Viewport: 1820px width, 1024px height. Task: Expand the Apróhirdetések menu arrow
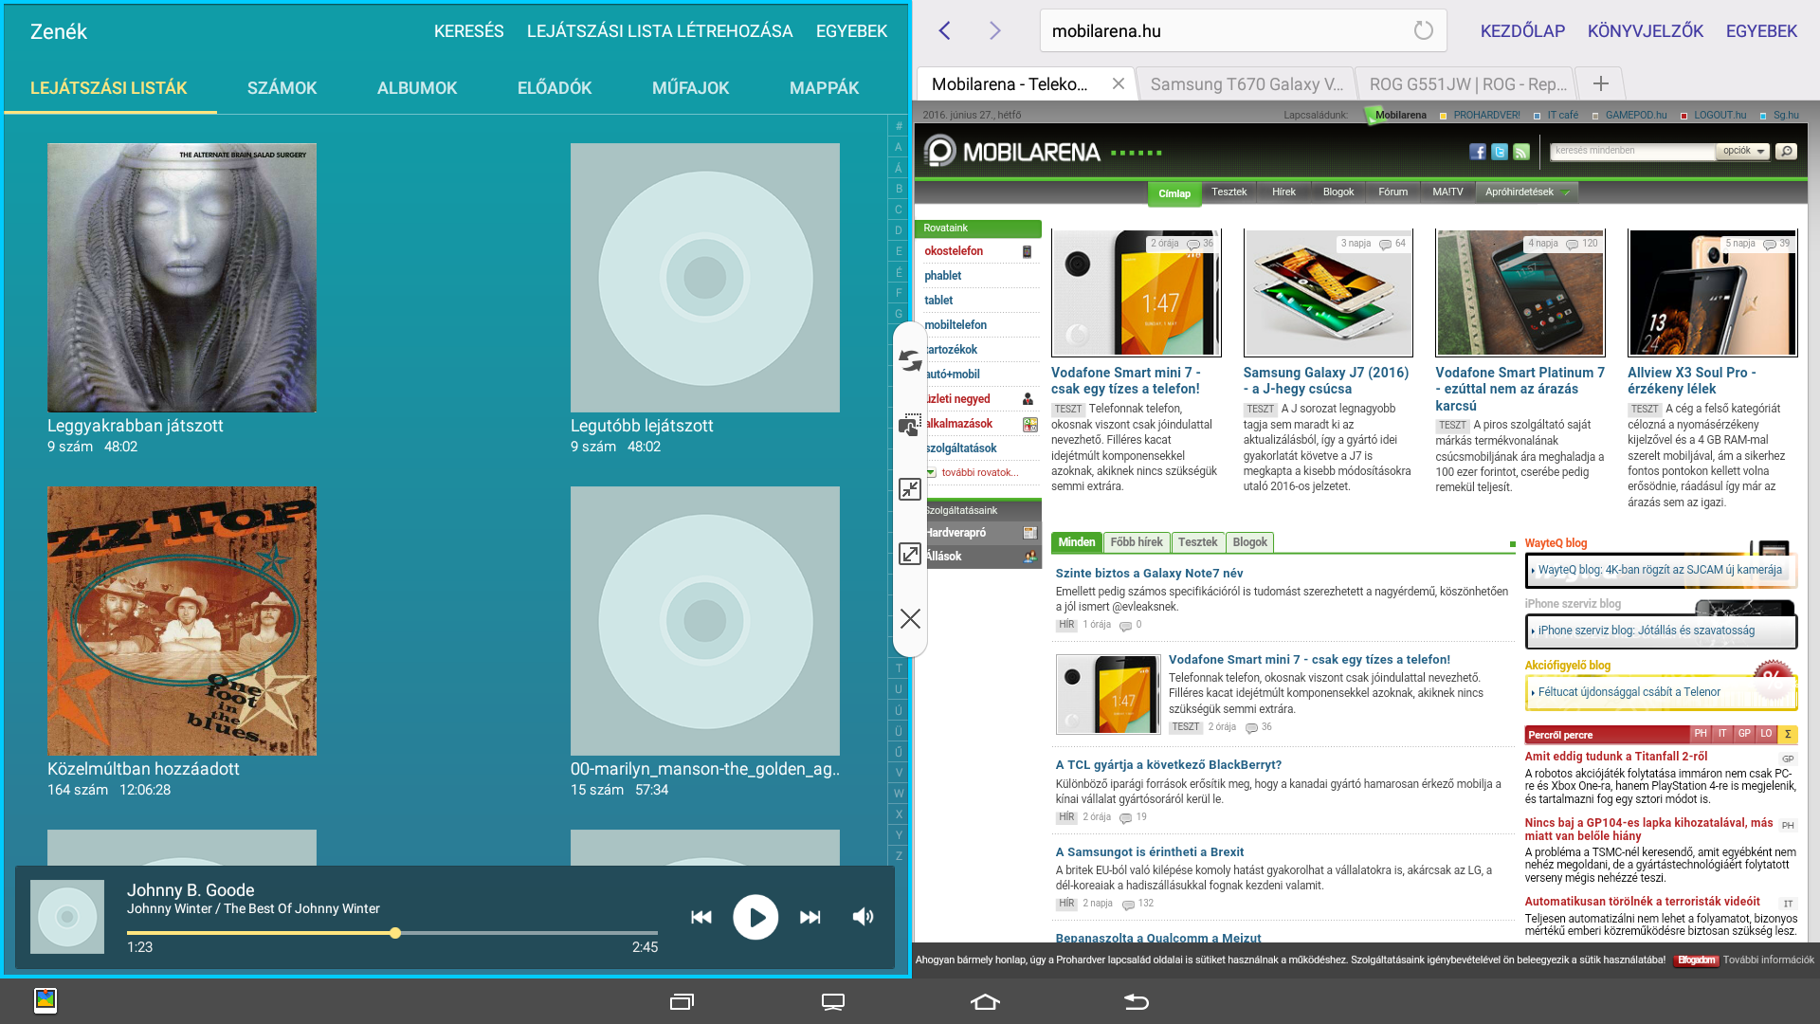click(x=1566, y=192)
